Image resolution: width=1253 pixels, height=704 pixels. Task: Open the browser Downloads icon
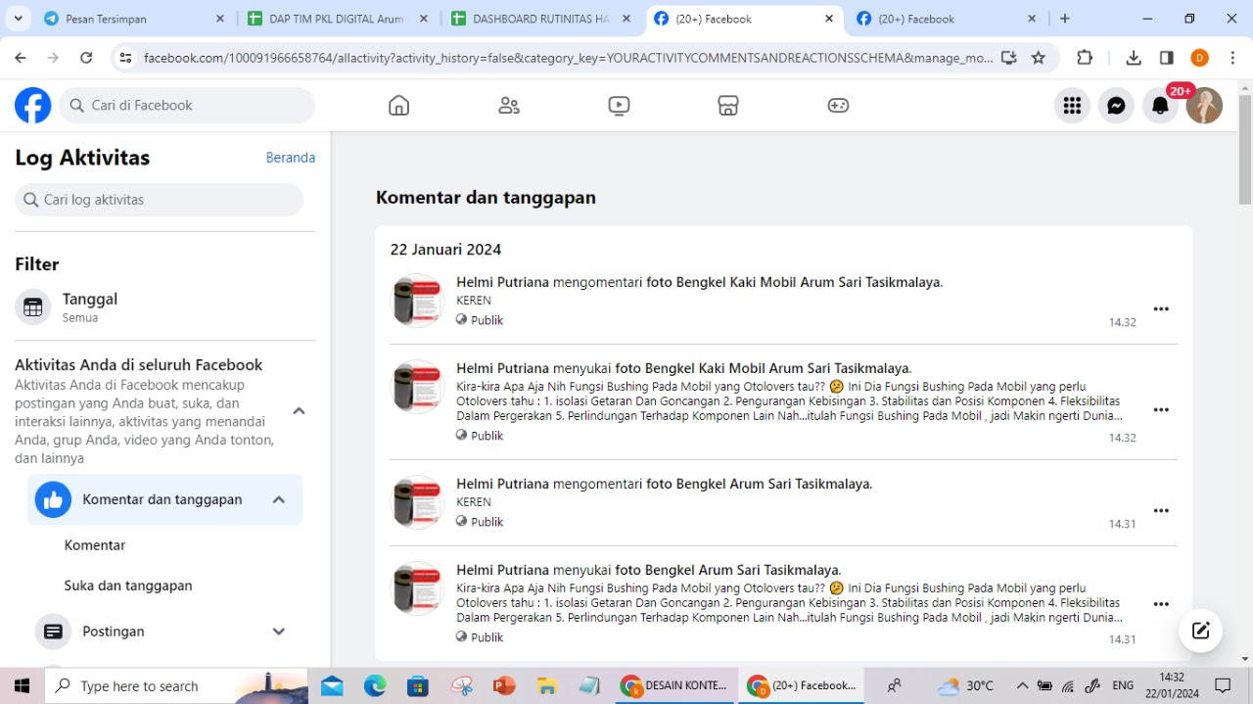1134,58
